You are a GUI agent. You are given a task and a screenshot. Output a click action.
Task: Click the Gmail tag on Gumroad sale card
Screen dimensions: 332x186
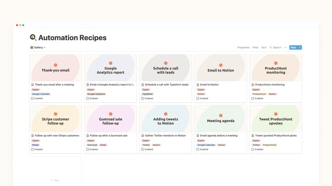(x=103, y=145)
